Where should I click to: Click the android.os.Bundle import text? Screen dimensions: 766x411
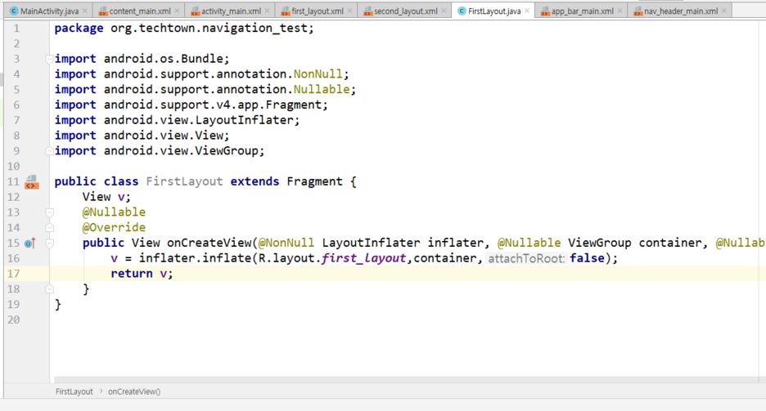click(x=163, y=59)
